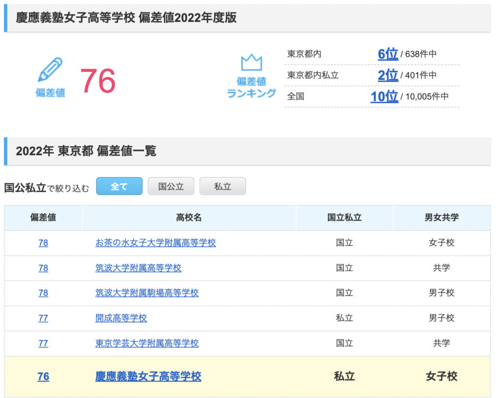The image size is (496, 398).
Task: Click 76 score in 慶應義塾女子 row
Action: coord(43,377)
